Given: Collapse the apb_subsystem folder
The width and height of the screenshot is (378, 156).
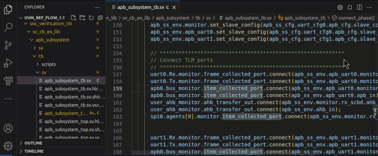Looking at the screenshot, I should point(52,40).
